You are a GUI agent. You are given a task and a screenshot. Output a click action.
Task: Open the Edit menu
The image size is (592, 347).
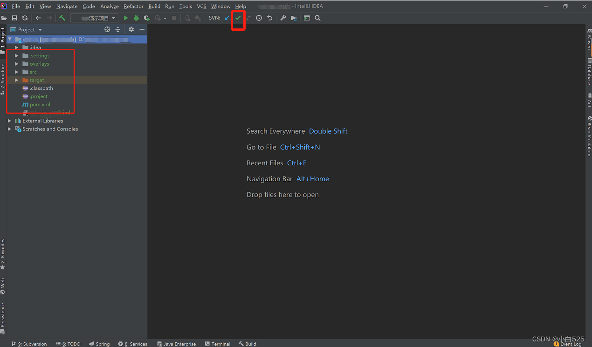(x=30, y=7)
